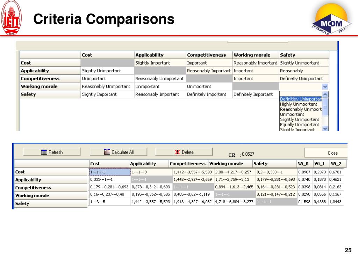Click the Refresh button
Image resolution: width=358 pixels, height=268 pixels.
(x=52, y=152)
